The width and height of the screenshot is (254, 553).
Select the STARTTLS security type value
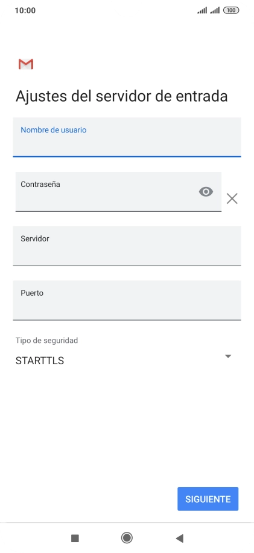point(40,361)
